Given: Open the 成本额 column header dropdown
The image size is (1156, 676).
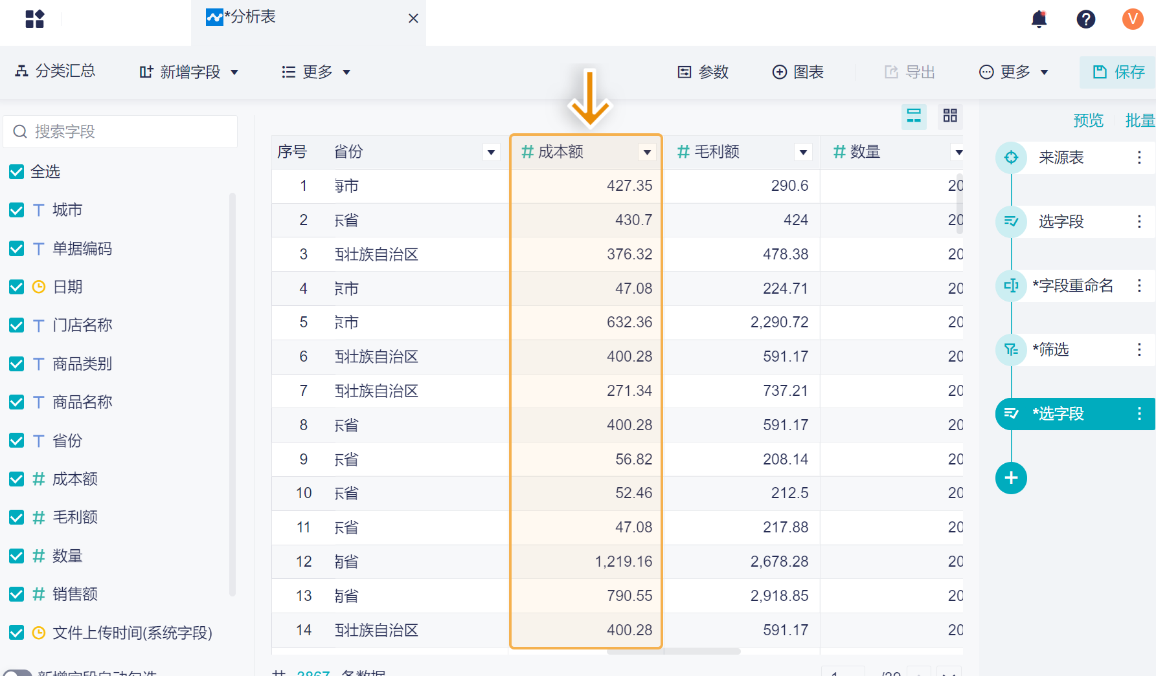Looking at the screenshot, I should pyautogui.click(x=646, y=152).
